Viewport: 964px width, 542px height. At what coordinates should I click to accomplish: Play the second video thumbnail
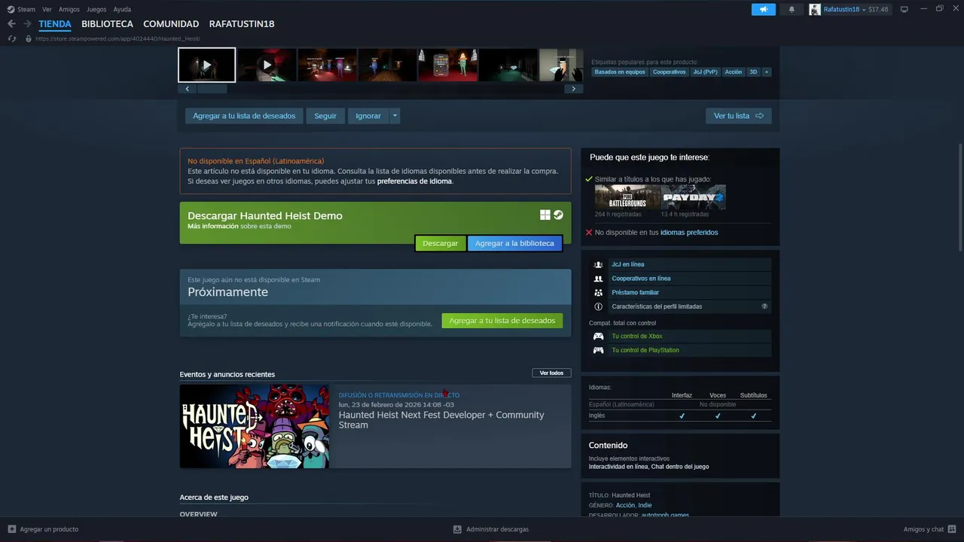click(267, 65)
